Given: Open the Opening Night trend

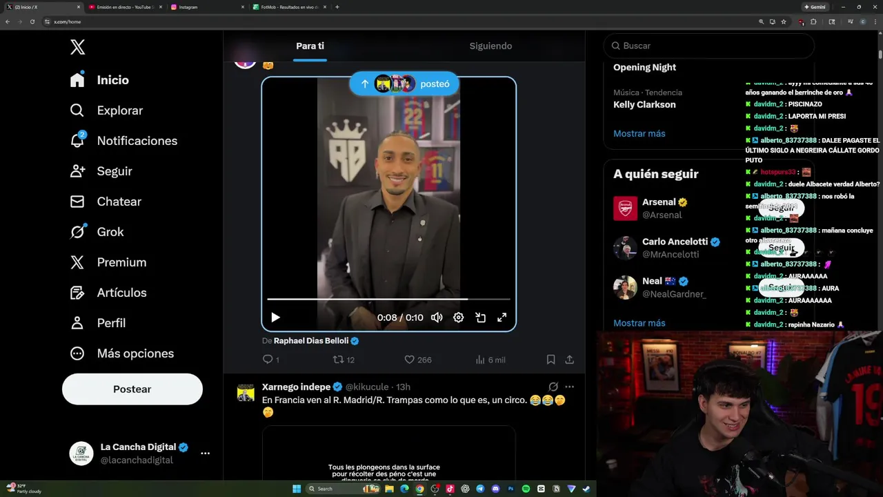Looking at the screenshot, I should [644, 67].
